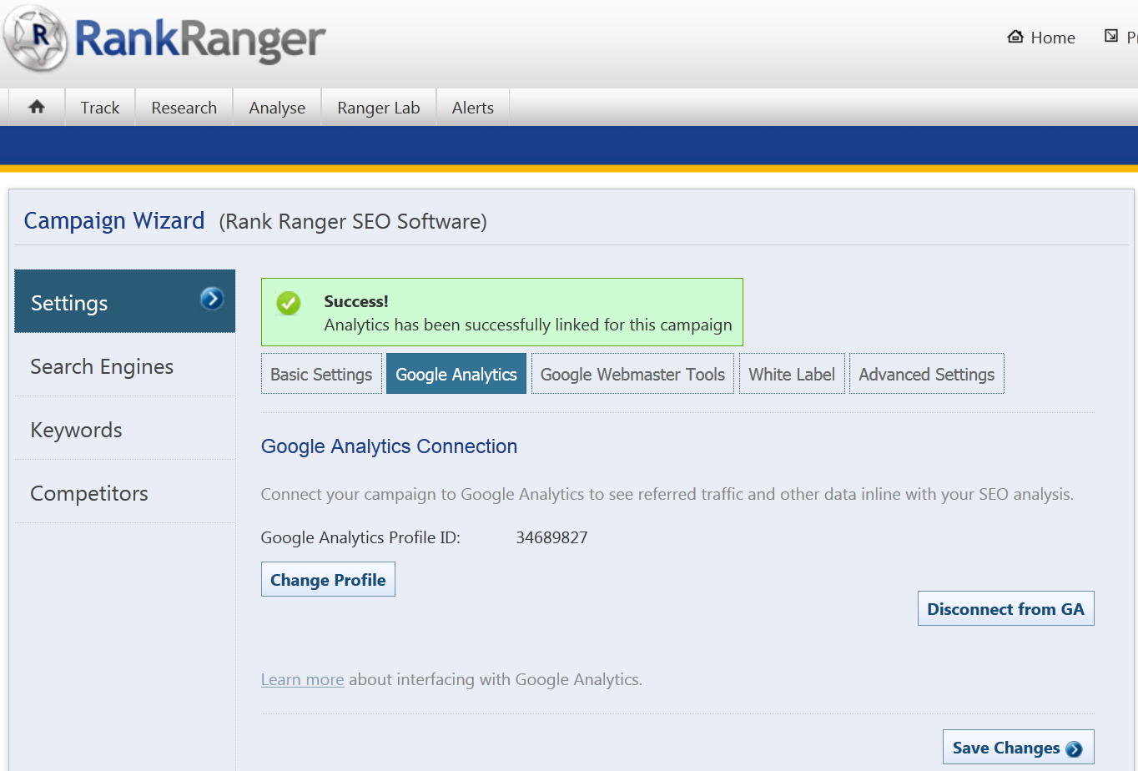Screen dimensions: 1138x771
Task: Click the green success checkmark icon
Action: coord(289,303)
